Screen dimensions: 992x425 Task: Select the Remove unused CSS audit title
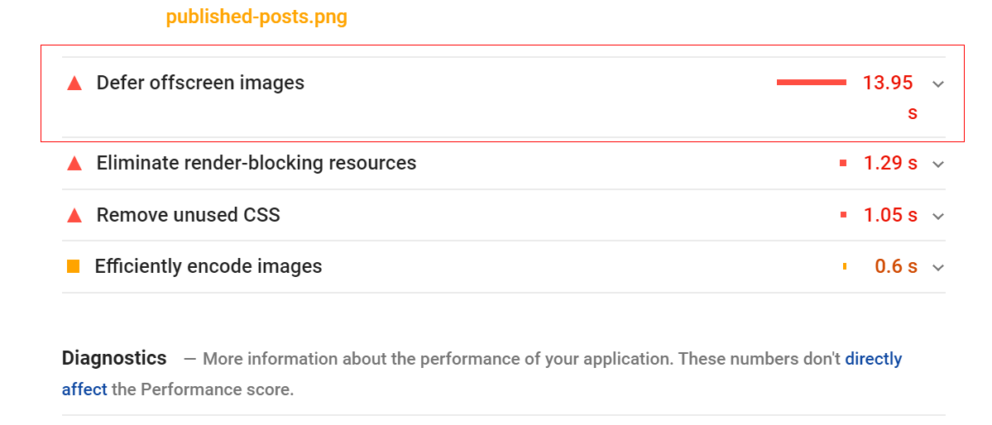click(x=188, y=215)
